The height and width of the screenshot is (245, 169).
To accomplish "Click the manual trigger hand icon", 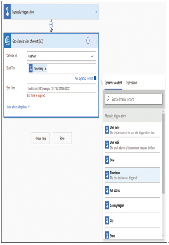I will (x=7, y=12).
